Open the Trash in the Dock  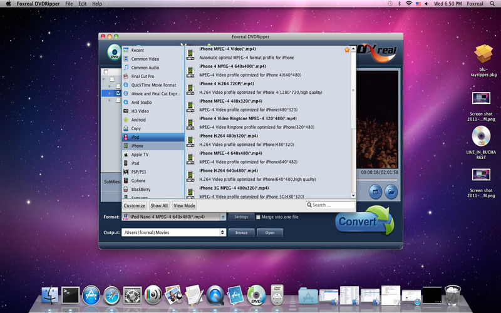pos(453,295)
